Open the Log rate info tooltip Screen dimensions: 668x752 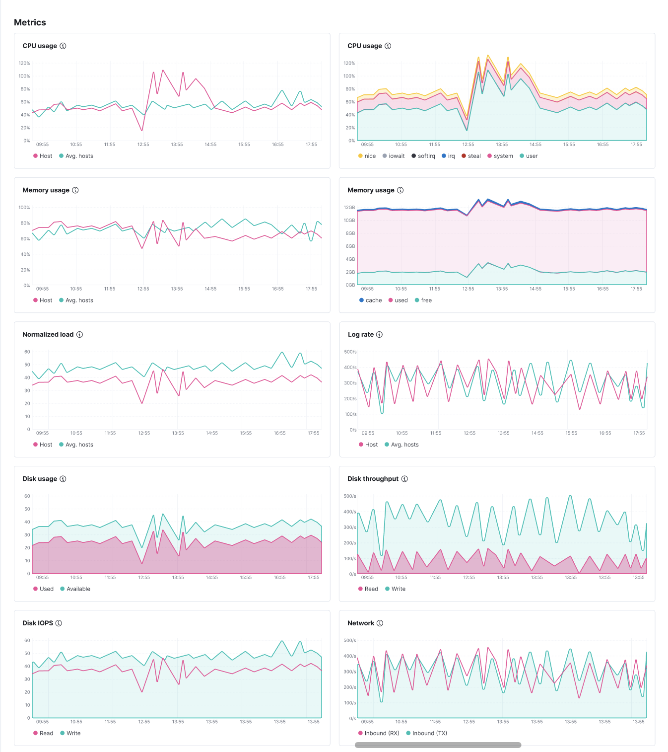[379, 334]
